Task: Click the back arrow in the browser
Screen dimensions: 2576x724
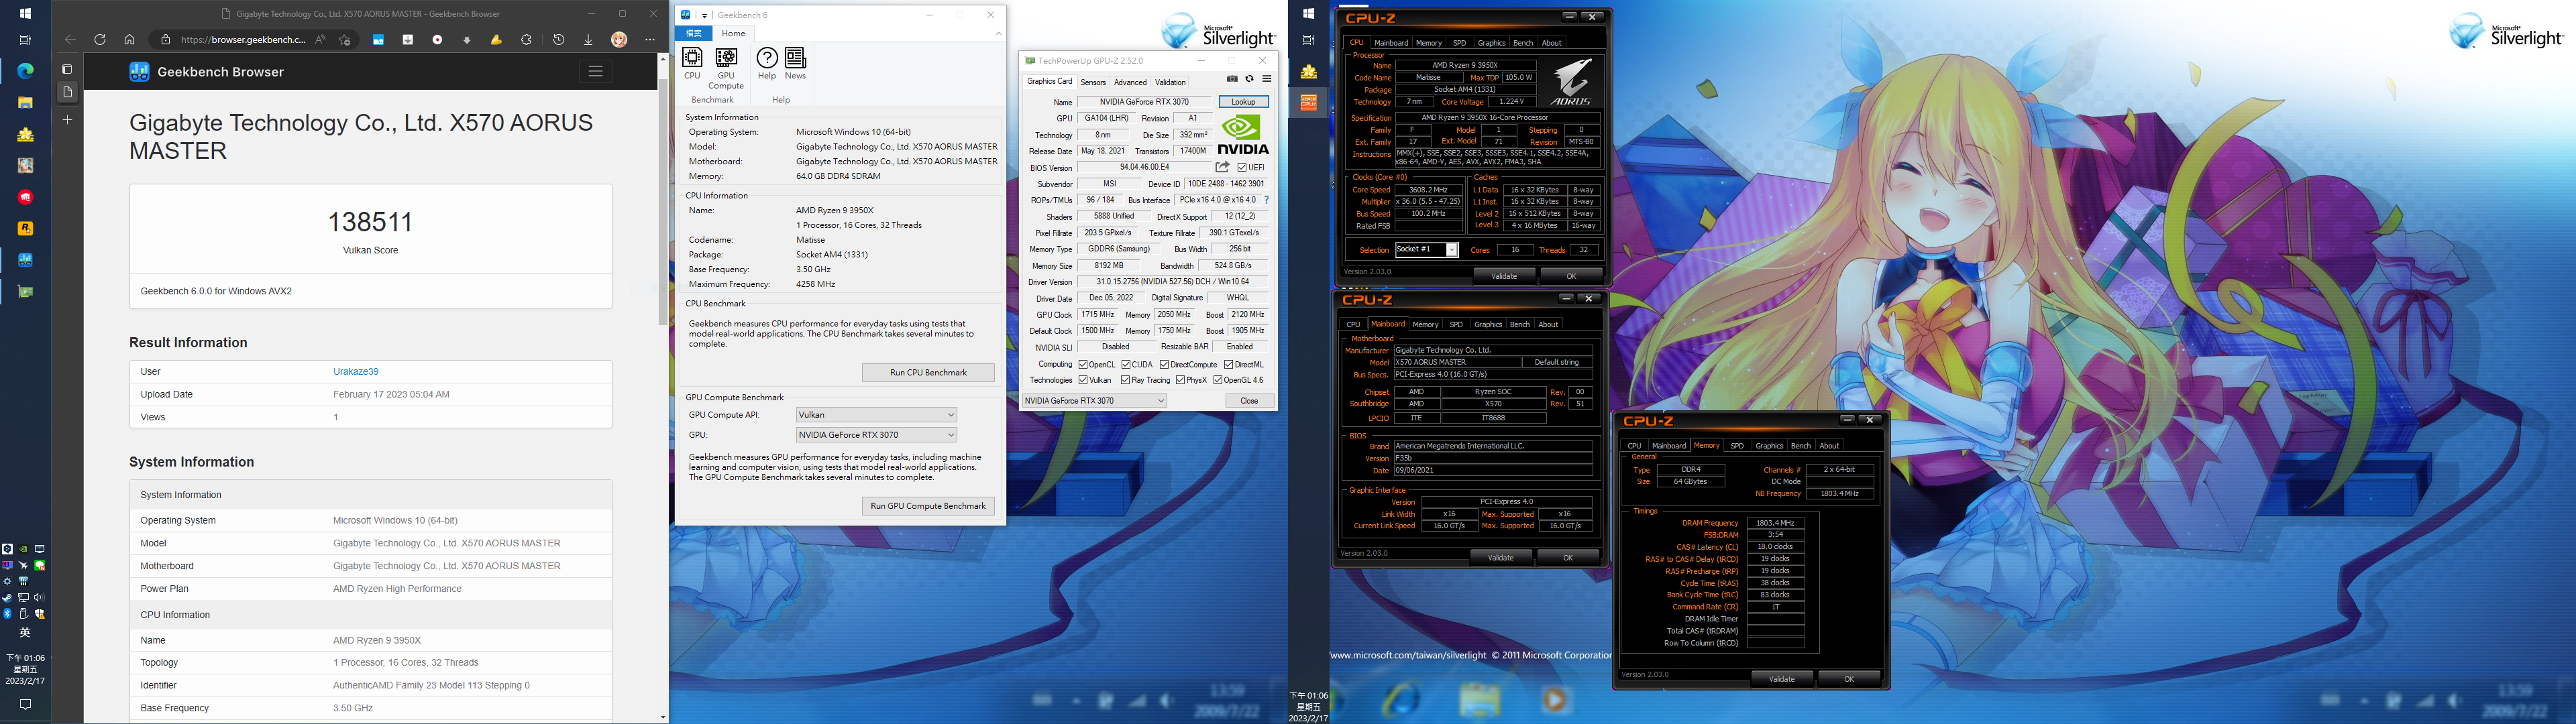Action: tap(70, 40)
